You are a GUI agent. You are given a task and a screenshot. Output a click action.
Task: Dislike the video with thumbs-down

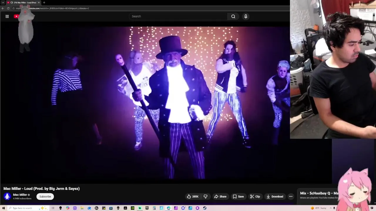[205, 197]
